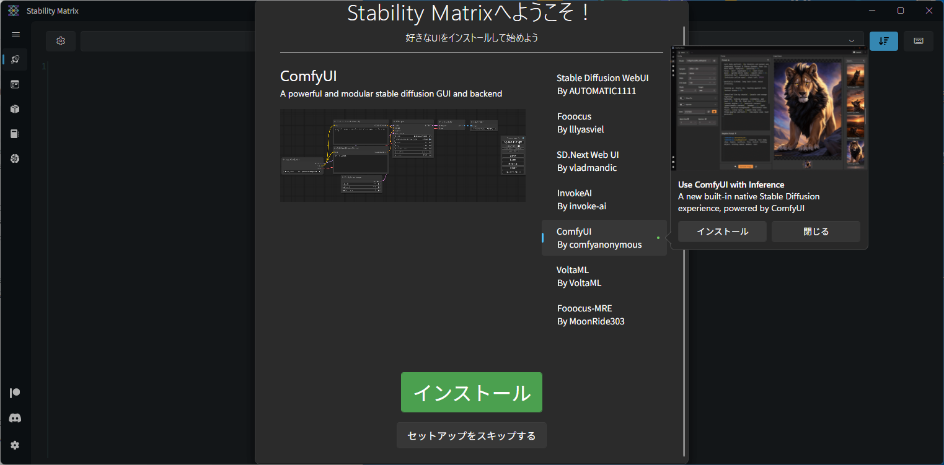The image size is (944, 465).
Task: Open the Packages cube icon
Action: pyautogui.click(x=15, y=109)
